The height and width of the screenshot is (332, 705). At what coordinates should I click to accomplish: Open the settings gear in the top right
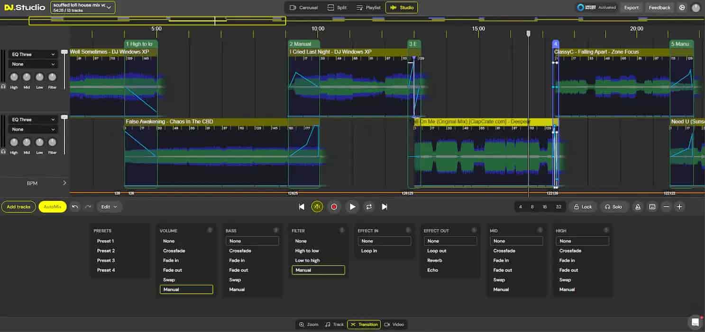click(x=682, y=8)
